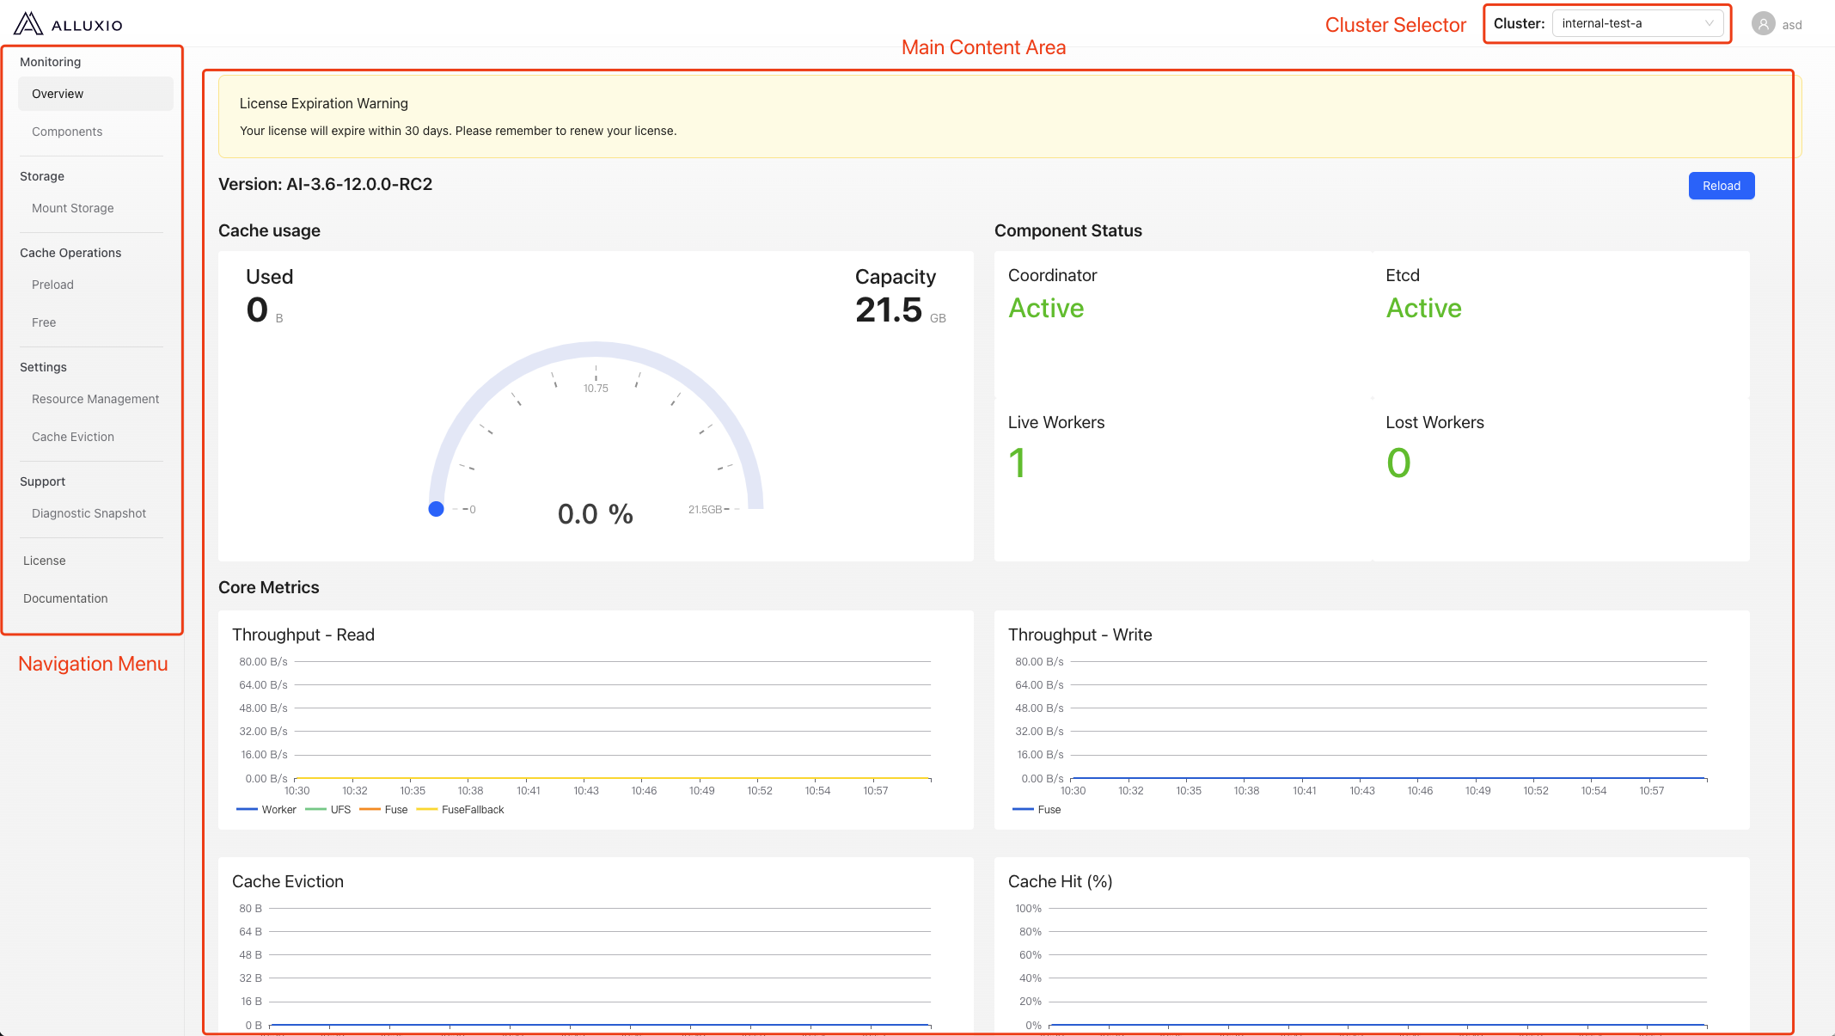Click the user avatar icon
The height and width of the screenshot is (1036, 1835).
(x=1763, y=24)
